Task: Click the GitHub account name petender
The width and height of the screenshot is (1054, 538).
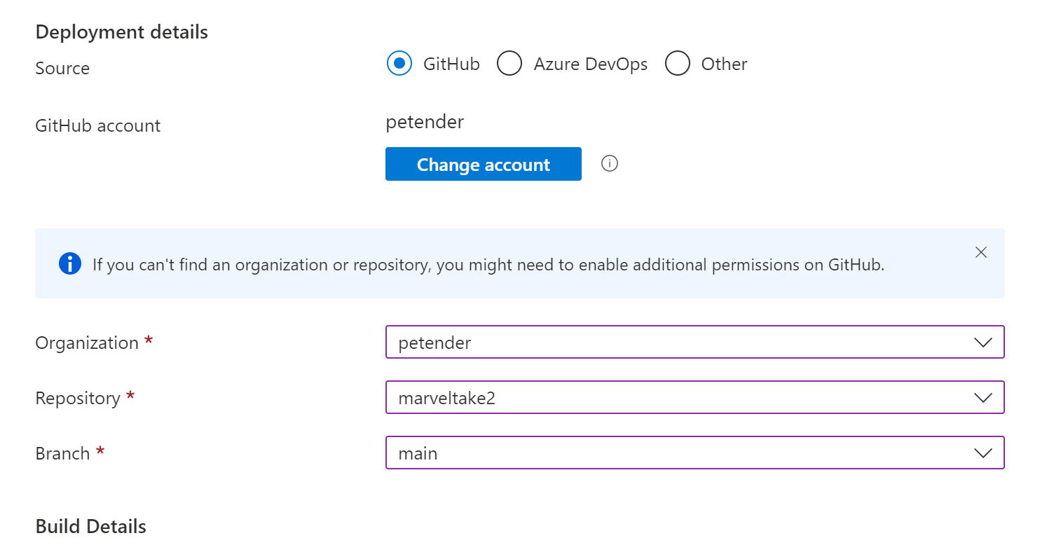Action: pos(425,122)
